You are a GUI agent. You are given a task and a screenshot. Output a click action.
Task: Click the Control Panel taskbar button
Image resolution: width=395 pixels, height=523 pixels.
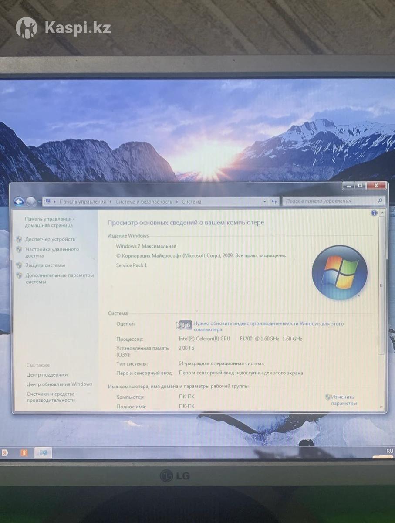tap(43, 453)
